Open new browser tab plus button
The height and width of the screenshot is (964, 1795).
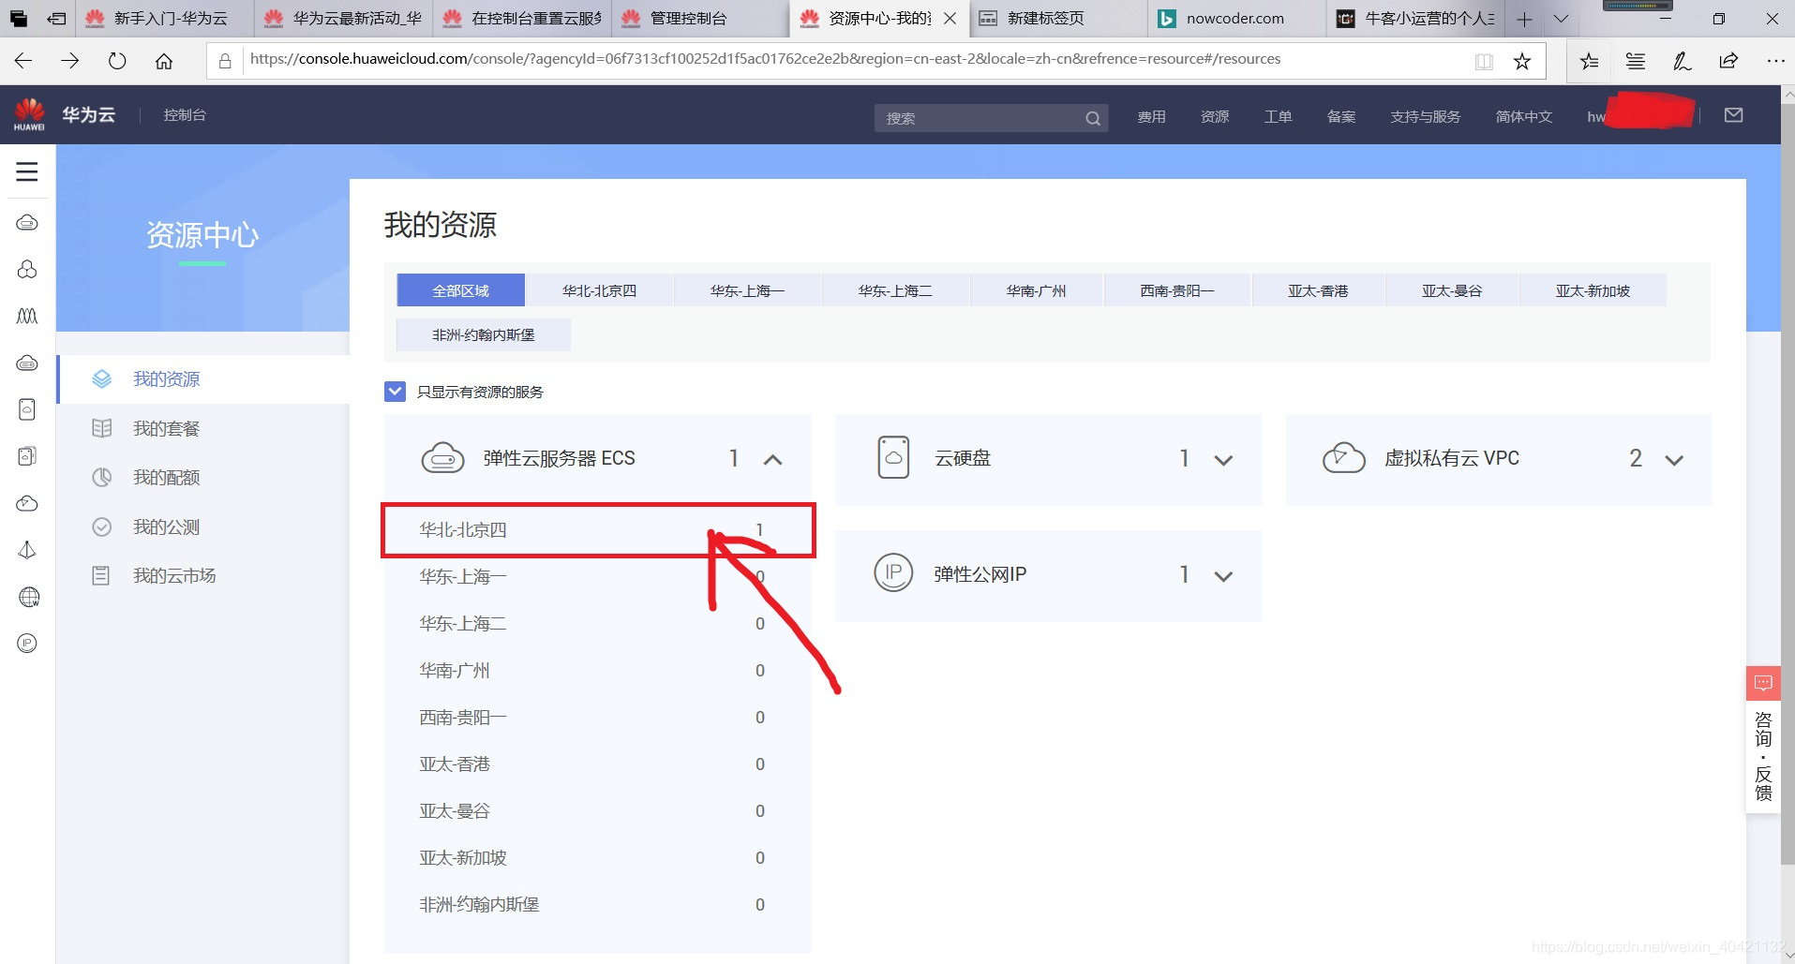point(1524,19)
